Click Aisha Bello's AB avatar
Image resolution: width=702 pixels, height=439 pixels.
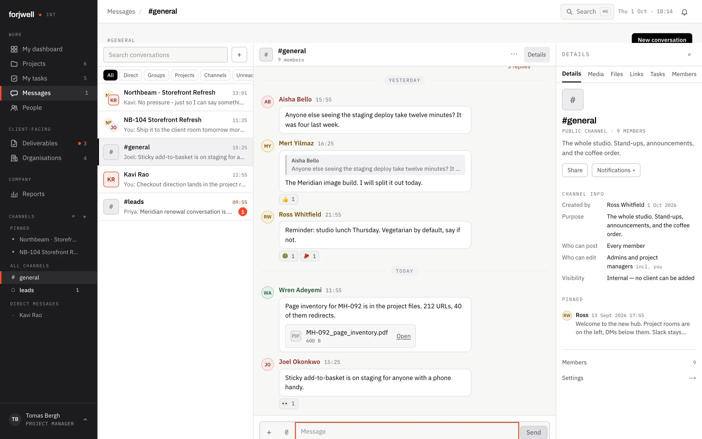[268, 102]
